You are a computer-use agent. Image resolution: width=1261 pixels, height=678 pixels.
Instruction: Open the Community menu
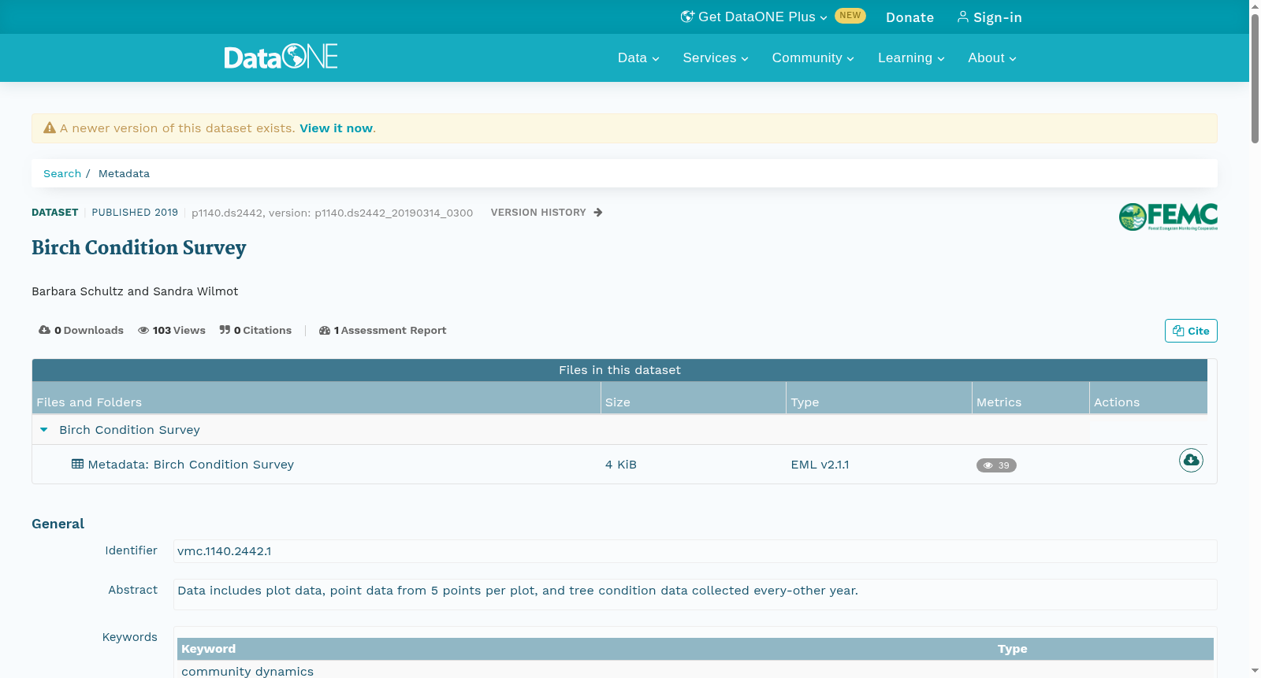[x=813, y=58]
